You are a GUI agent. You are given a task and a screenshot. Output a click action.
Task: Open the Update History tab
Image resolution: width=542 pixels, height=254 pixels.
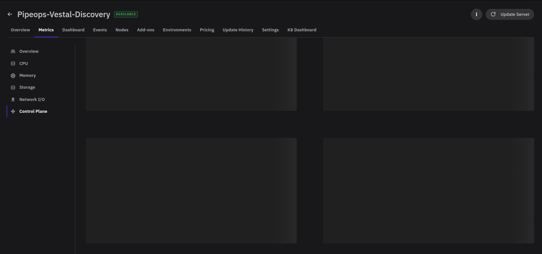coord(238,30)
